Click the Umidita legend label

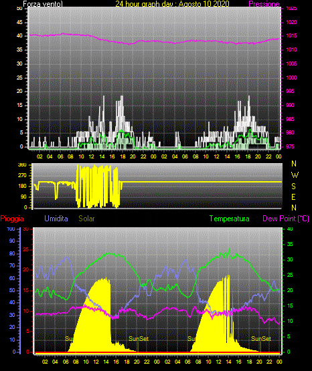[x=56, y=219]
